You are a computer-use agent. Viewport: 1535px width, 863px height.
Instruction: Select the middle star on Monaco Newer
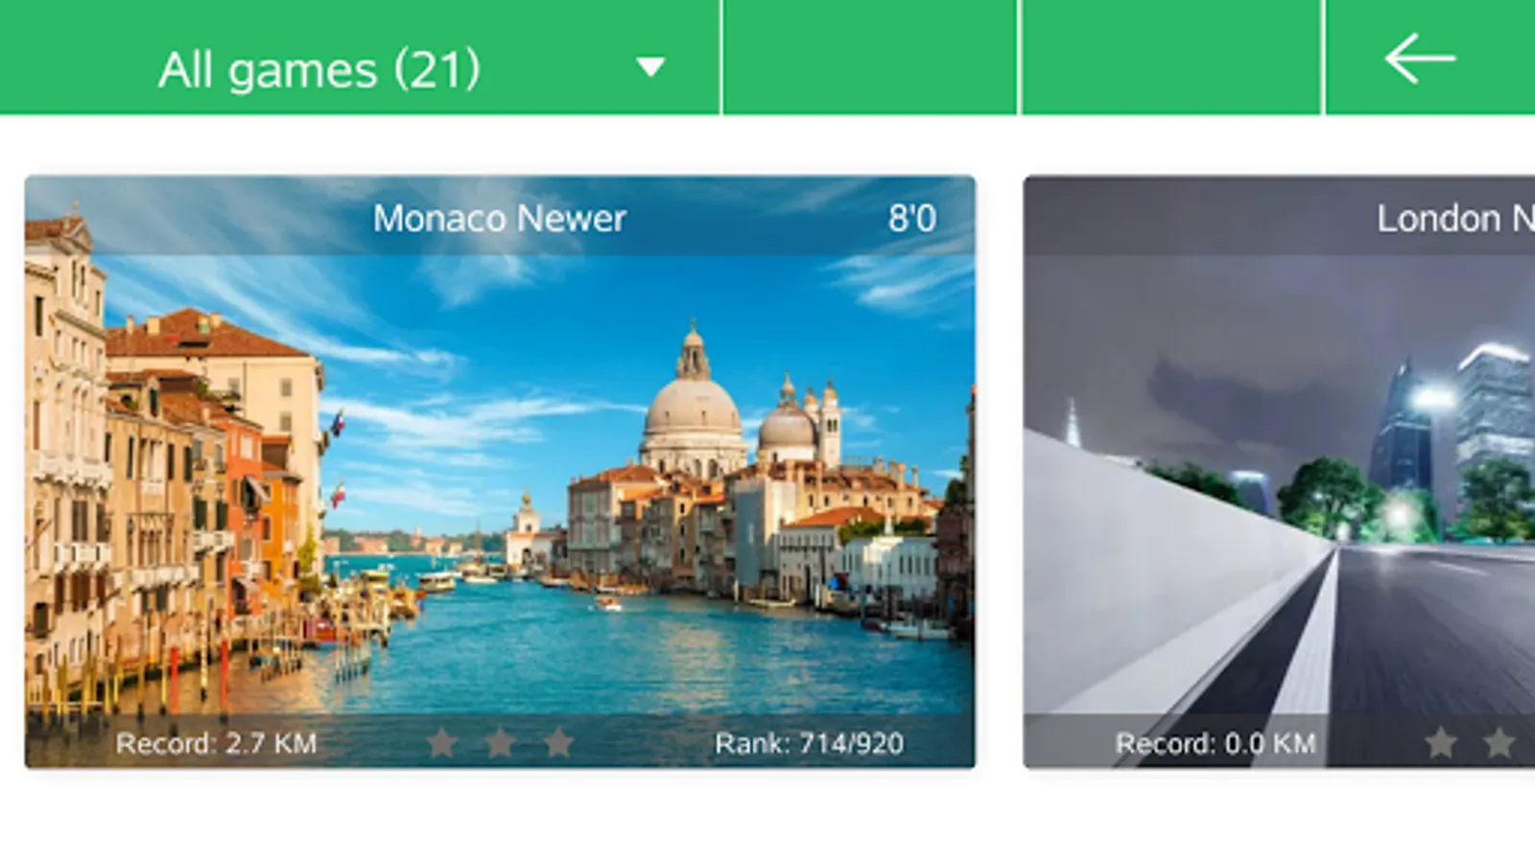[x=500, y=742]
